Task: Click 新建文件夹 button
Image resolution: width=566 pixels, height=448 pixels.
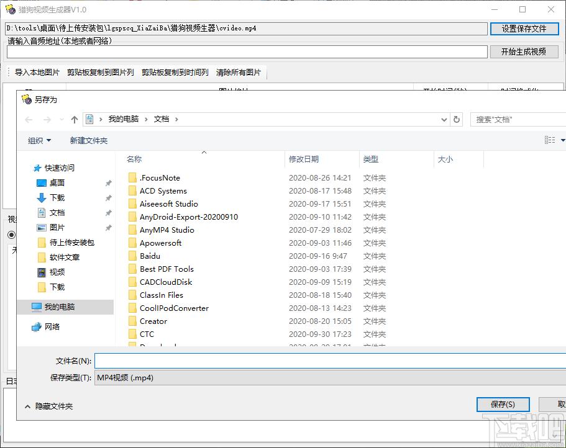Action: click(x=89, y=141)
